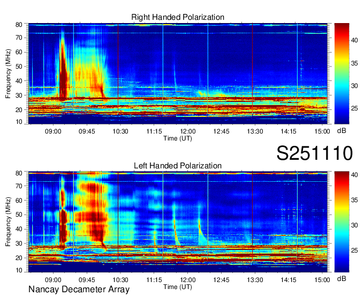Click the Left Handed Polarization title

point(178,166)
